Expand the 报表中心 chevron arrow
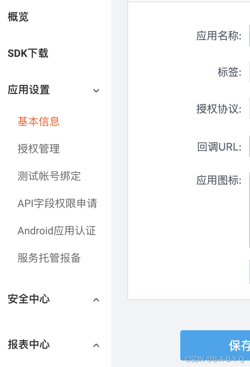 pos(96,345)
